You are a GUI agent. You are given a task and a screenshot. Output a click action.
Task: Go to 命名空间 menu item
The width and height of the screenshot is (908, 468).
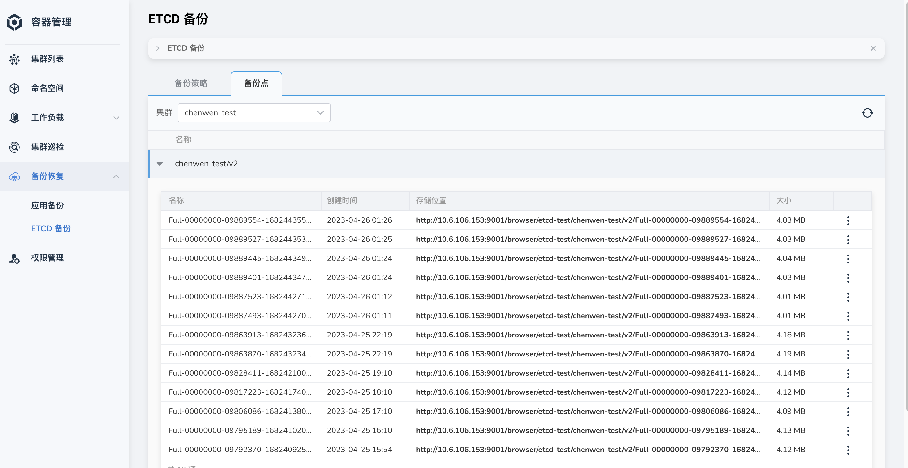pyautogui.click(x=47, y=88)
